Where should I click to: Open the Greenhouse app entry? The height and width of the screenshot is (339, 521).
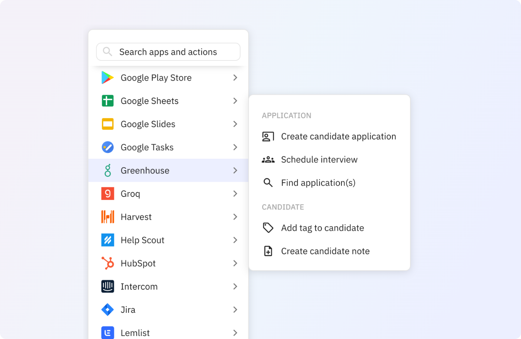point(168,170)
